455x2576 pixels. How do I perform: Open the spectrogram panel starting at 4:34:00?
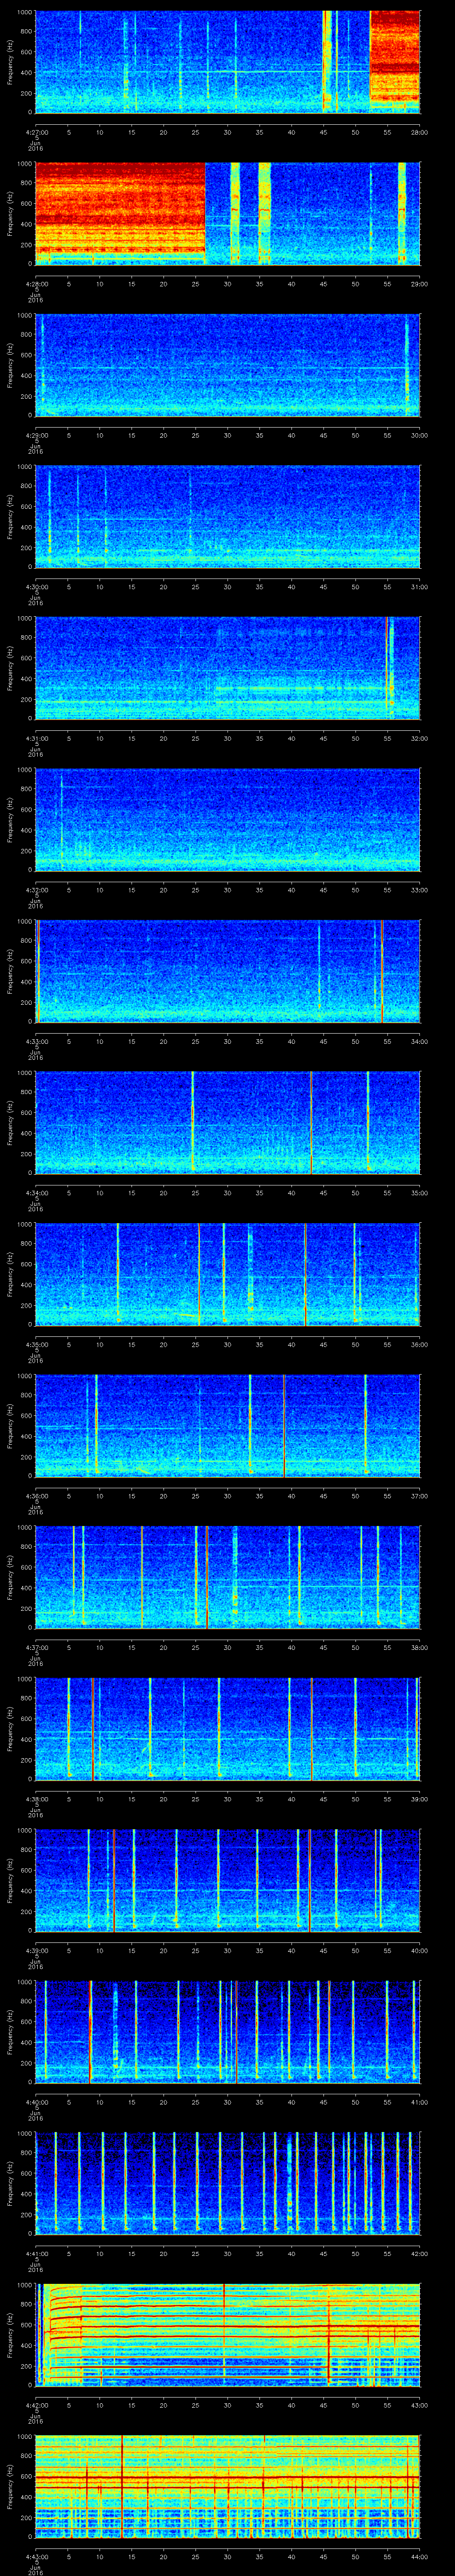[227, 1122]
